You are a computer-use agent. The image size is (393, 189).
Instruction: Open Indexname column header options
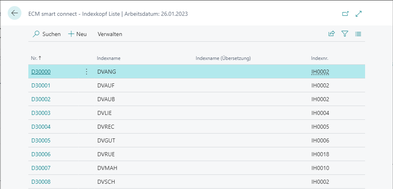(x=109, y=58)
